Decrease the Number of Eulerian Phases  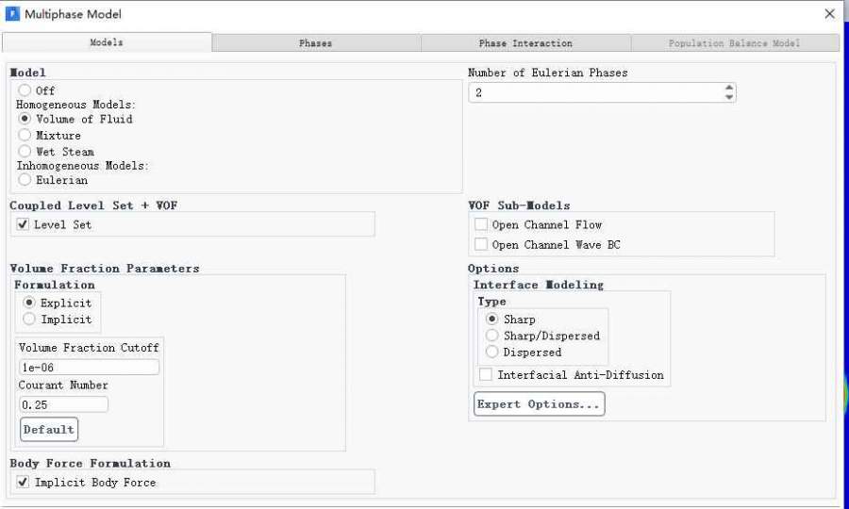pyautogui.click(x=728, y=97)
